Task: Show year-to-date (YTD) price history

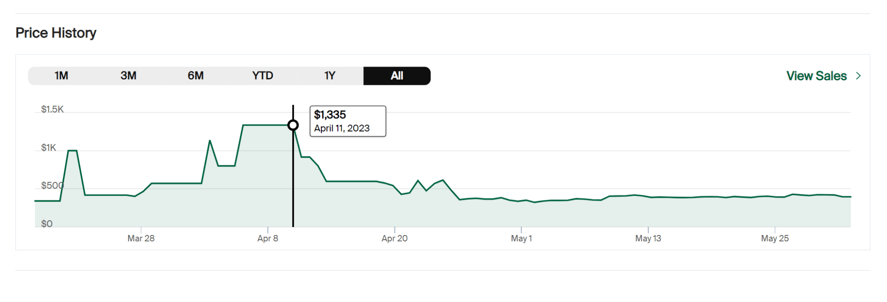Action: click(x=262, y=76)
